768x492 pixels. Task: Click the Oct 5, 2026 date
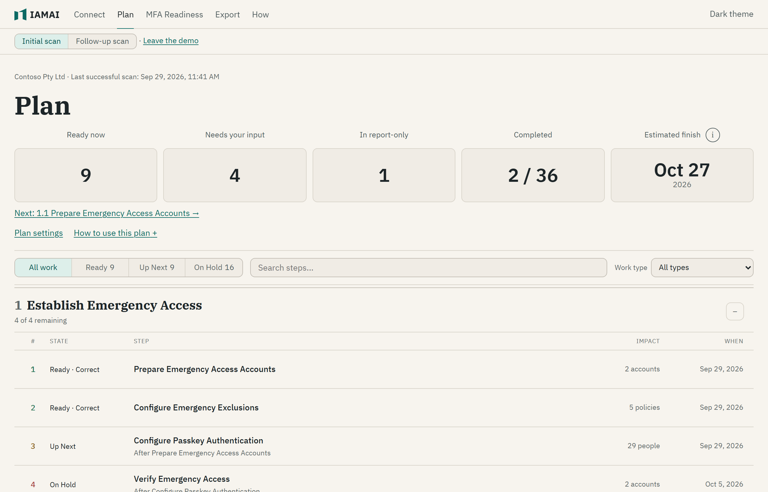click(x=724, y=484)
